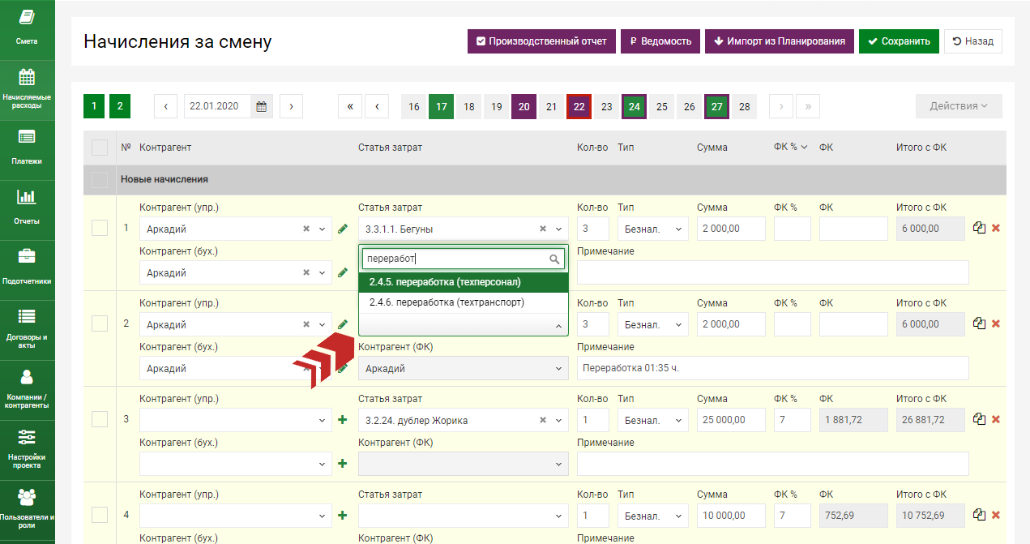1030x544 pixels.
Task: Add a Контрагент (упр.) in row 3 with the plus
Action: coord(343,421)
